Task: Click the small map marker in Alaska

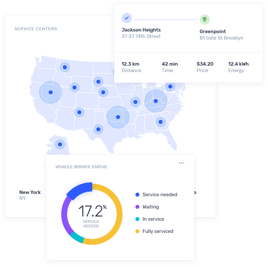Action: (x=60, y=144)
